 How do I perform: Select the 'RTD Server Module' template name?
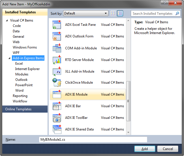click(x=80, y=60)
